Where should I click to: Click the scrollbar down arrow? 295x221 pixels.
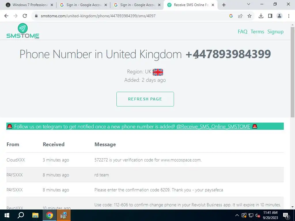click(x=292, y=207)
